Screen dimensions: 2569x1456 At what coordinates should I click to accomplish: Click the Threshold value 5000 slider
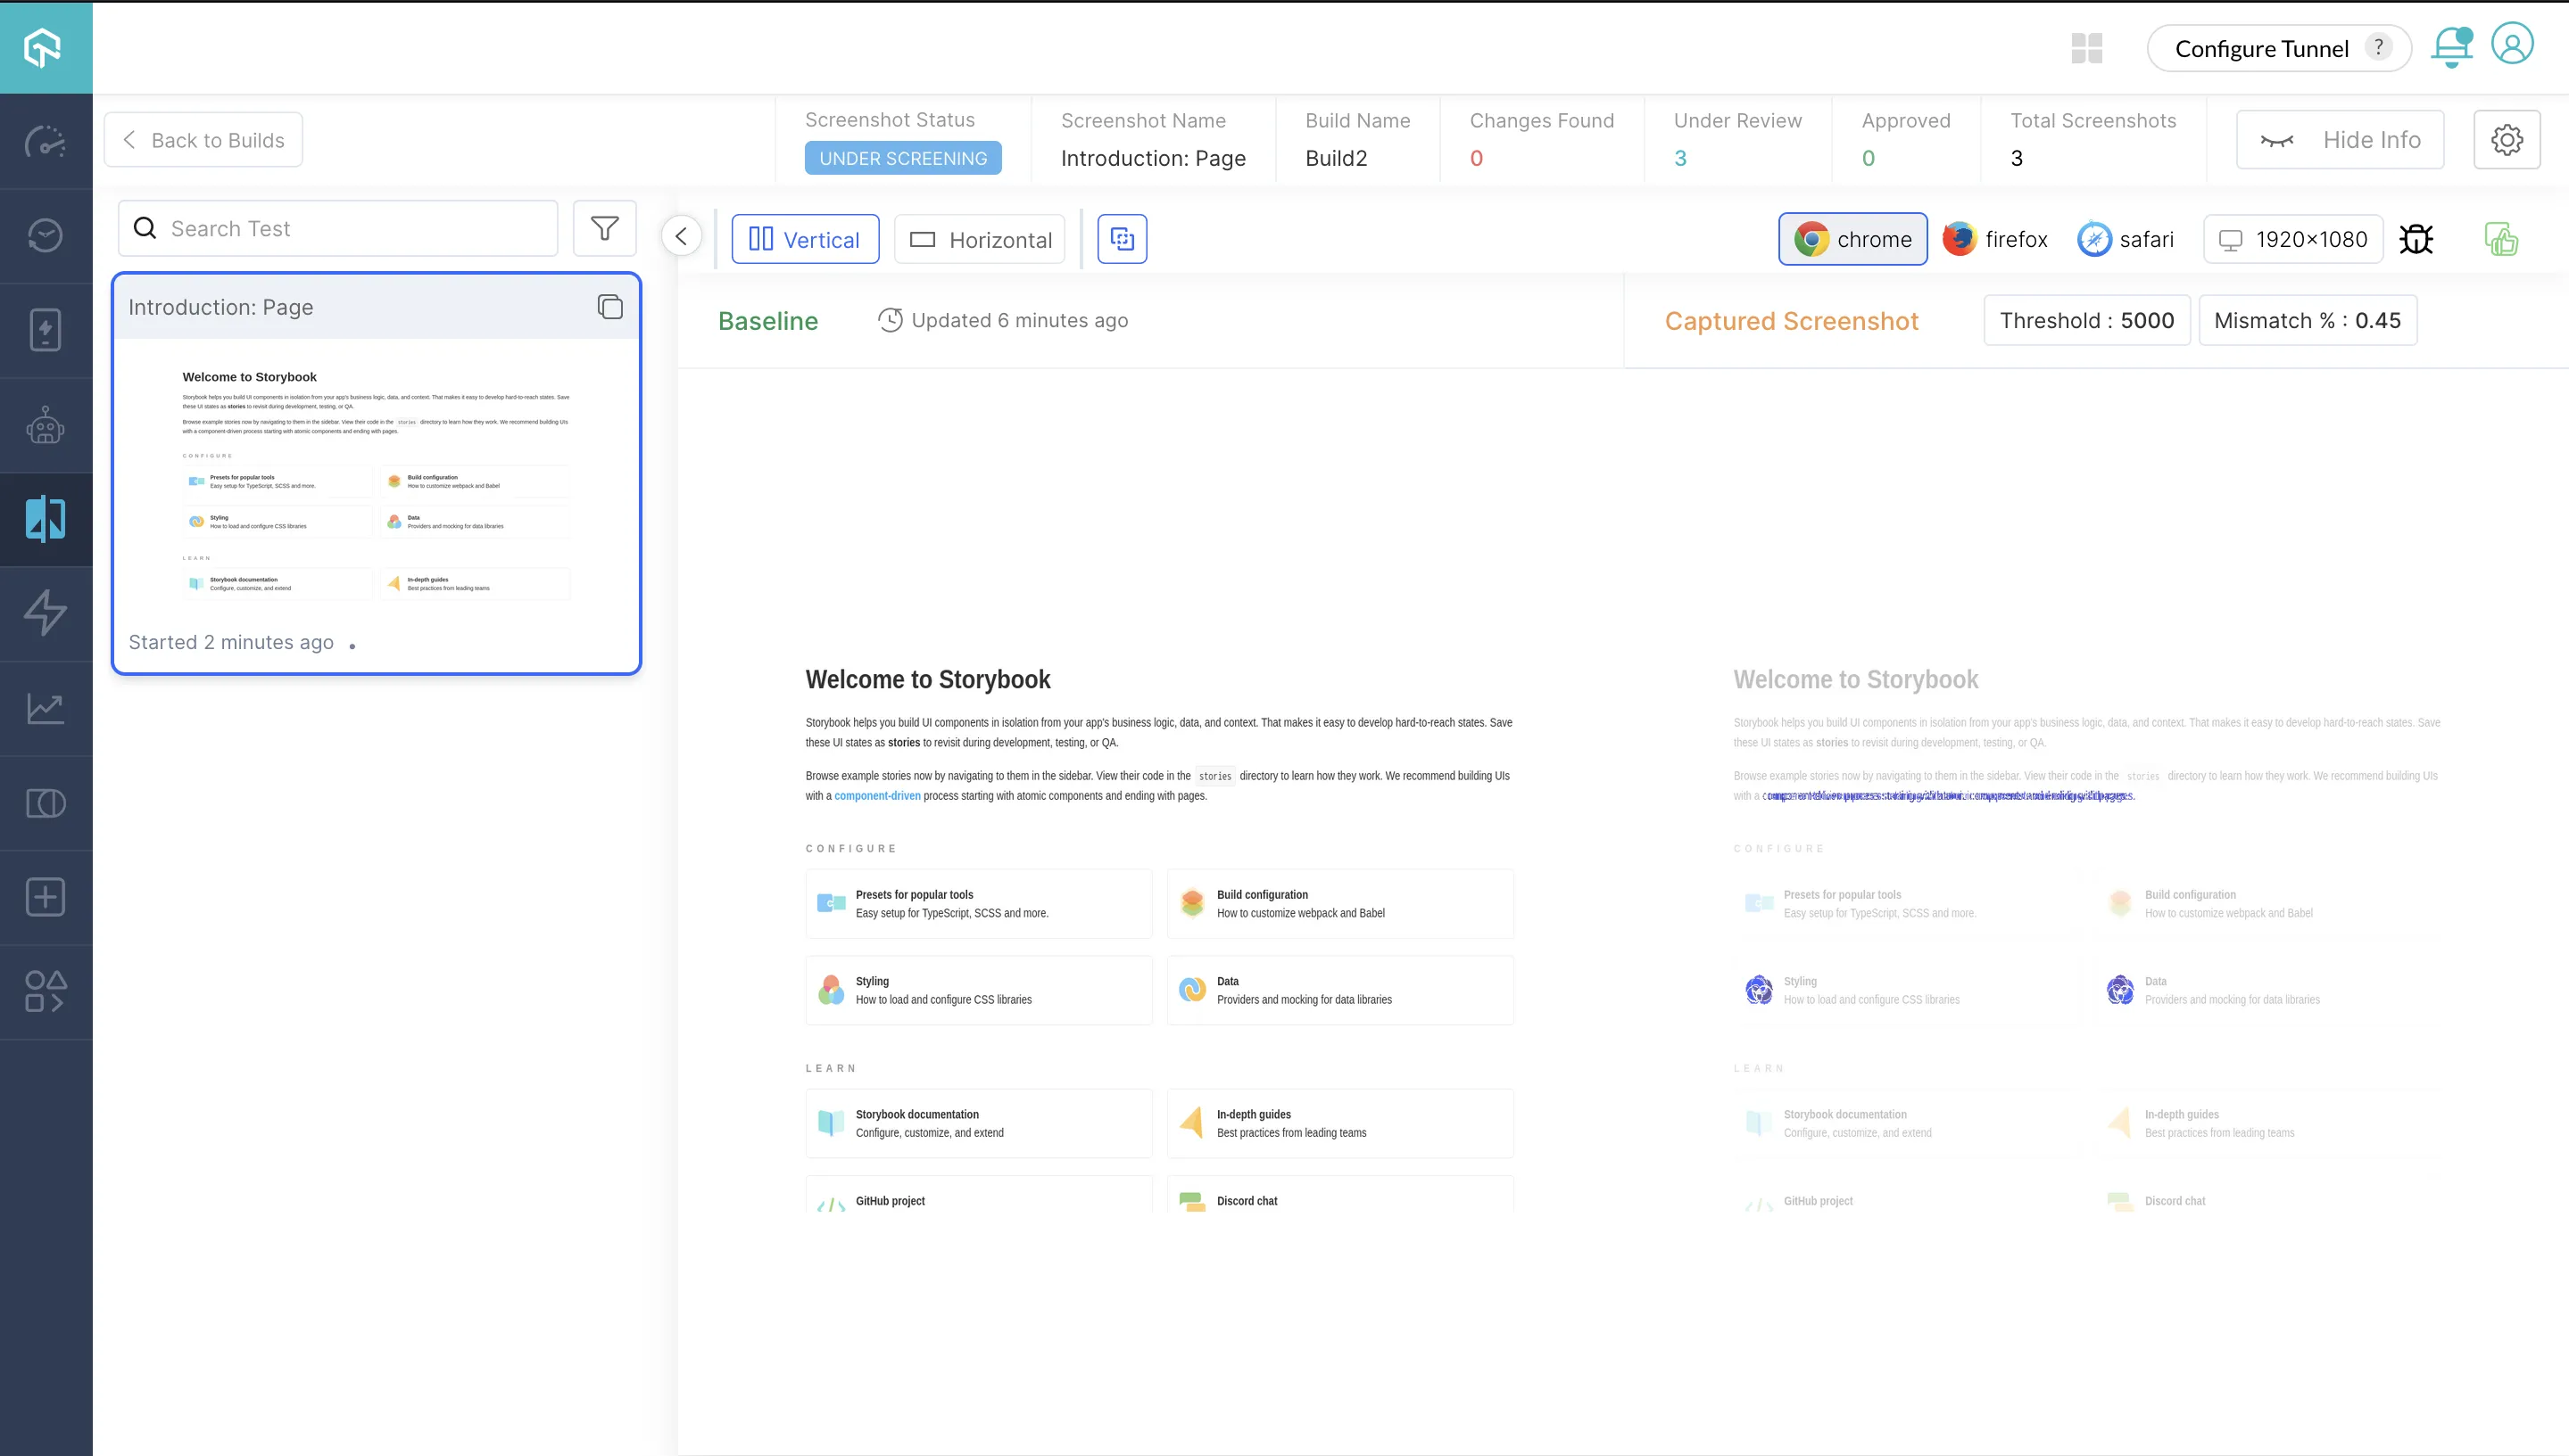(2087, 321)
